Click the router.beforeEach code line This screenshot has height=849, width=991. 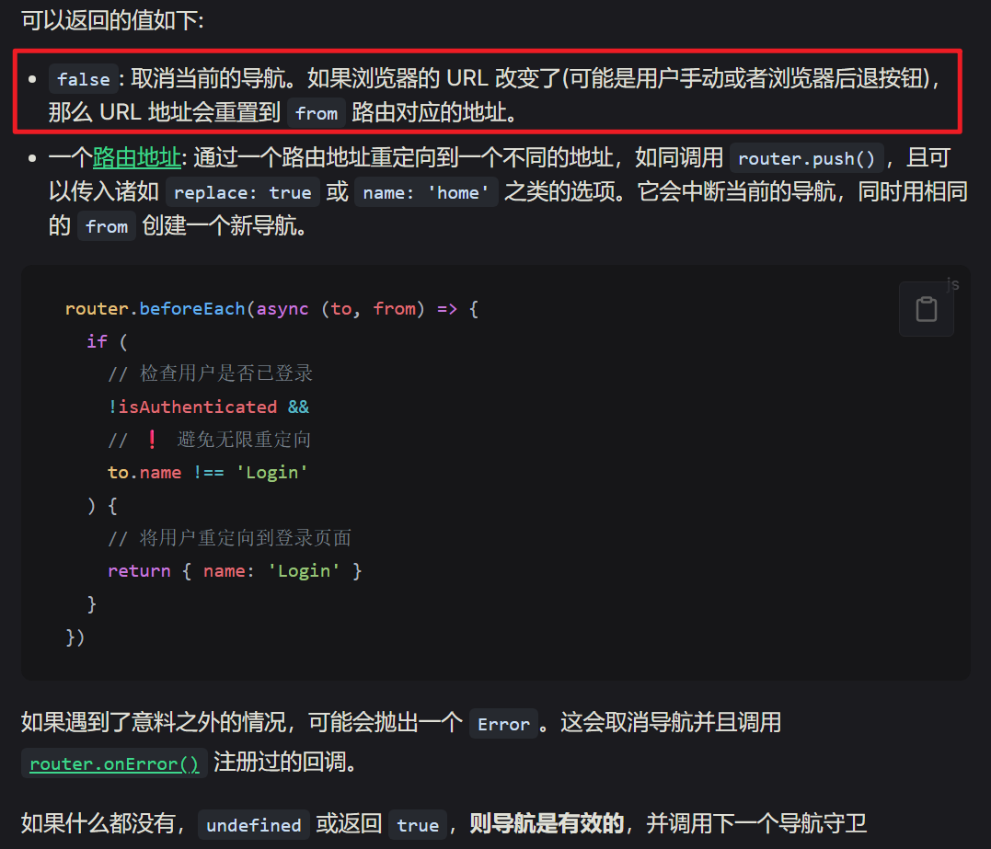[x=271, y=309]
